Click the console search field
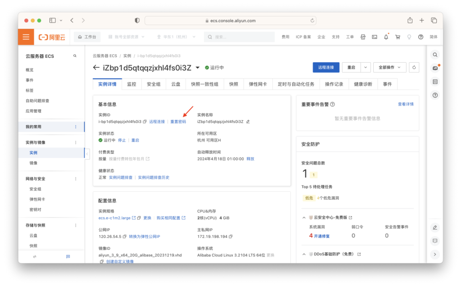Viewport: 461px width, 287px height. pyautogui.click(x=239, y=37)
